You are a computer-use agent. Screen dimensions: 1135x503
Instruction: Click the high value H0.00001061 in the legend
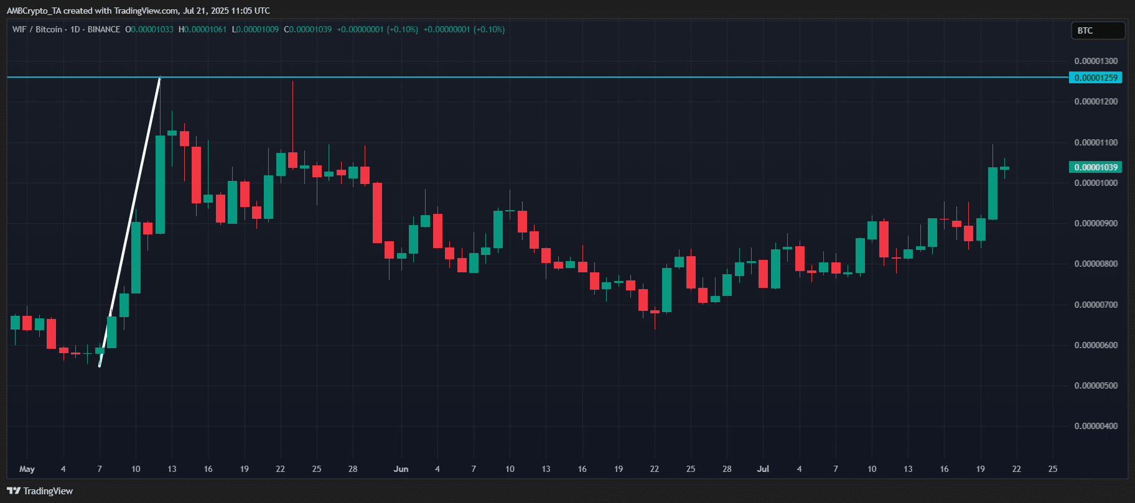pyautogui.click(x=202, y=29)
